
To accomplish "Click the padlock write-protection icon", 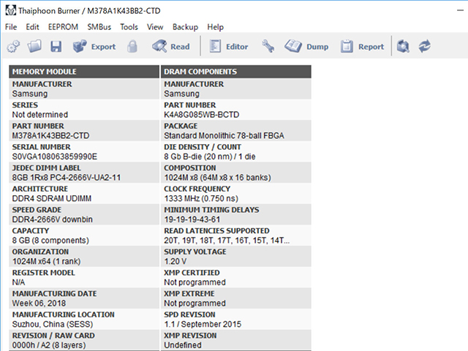I will (x=132, y=47).
